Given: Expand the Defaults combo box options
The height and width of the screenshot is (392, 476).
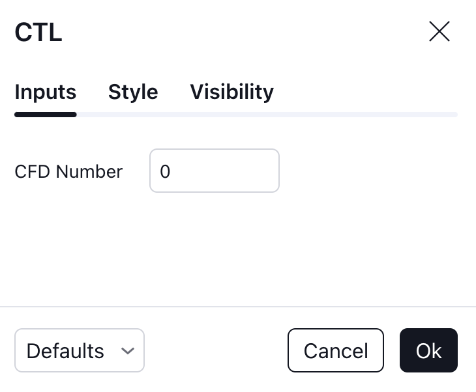Looking at the screenshot, I should click(x=80, y=350).
